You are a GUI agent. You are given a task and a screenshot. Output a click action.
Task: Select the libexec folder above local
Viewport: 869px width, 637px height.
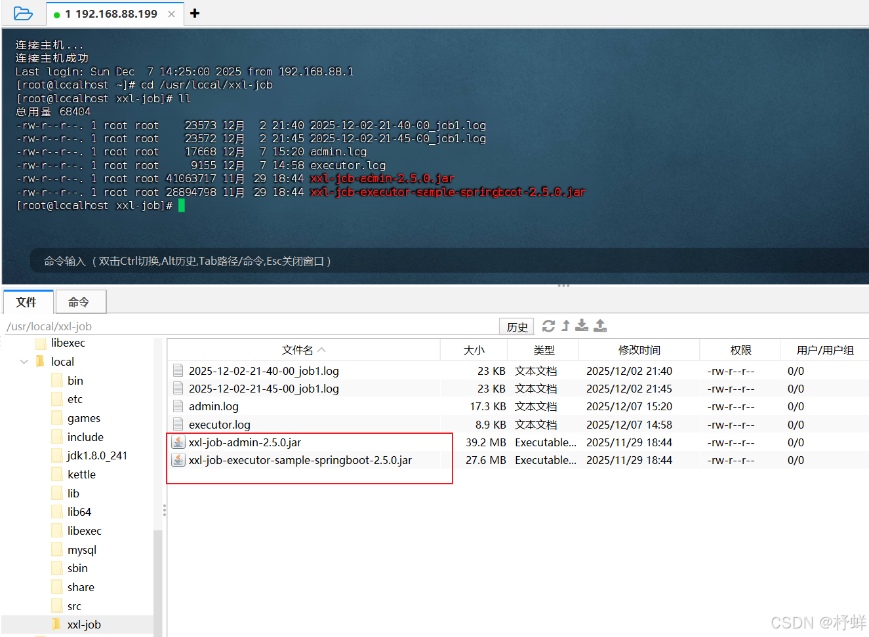(68, 343)
